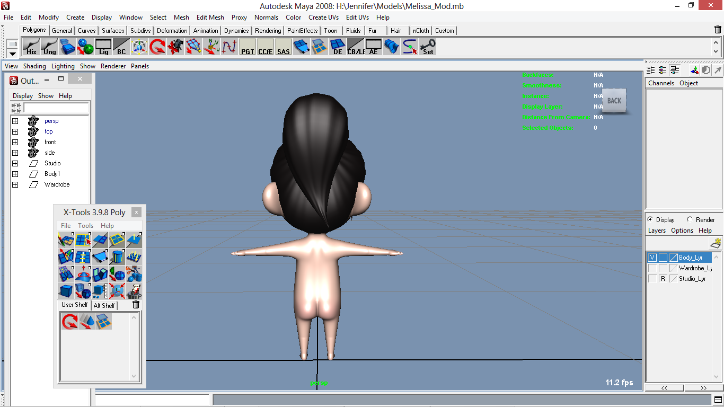Select the Wardrobe node name in Outliner
This screenshot has height=407, width=724.
57,184
